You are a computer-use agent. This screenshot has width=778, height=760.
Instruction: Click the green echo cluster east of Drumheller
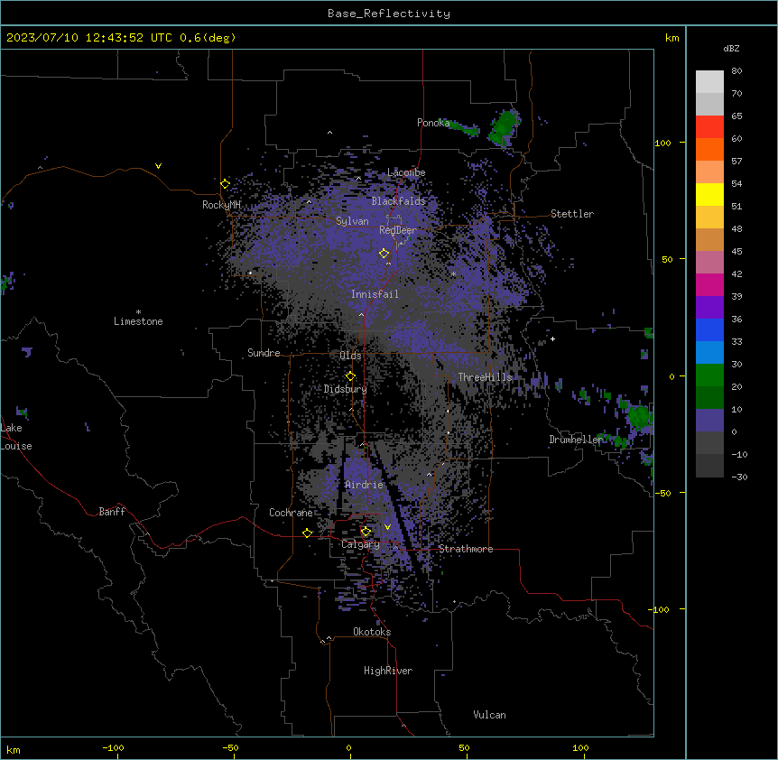coord(639,416)
